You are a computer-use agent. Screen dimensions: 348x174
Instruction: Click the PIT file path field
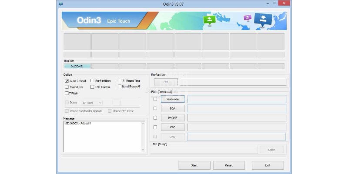pyautogui.click(x=233, y=82)
